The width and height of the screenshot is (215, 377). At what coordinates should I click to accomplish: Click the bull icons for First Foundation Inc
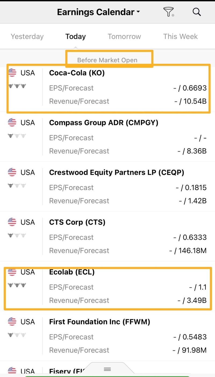[17, 335]
